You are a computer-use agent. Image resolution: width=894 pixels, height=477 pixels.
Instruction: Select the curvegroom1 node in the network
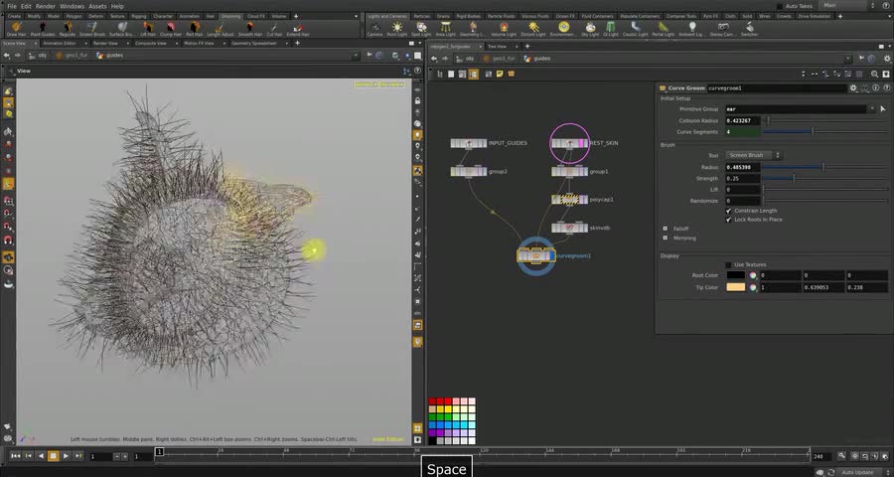[x=536, y=256]
